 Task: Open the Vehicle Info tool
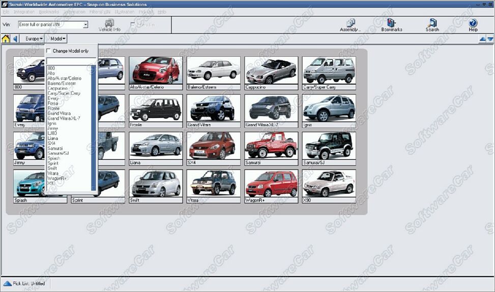point(109,25)
